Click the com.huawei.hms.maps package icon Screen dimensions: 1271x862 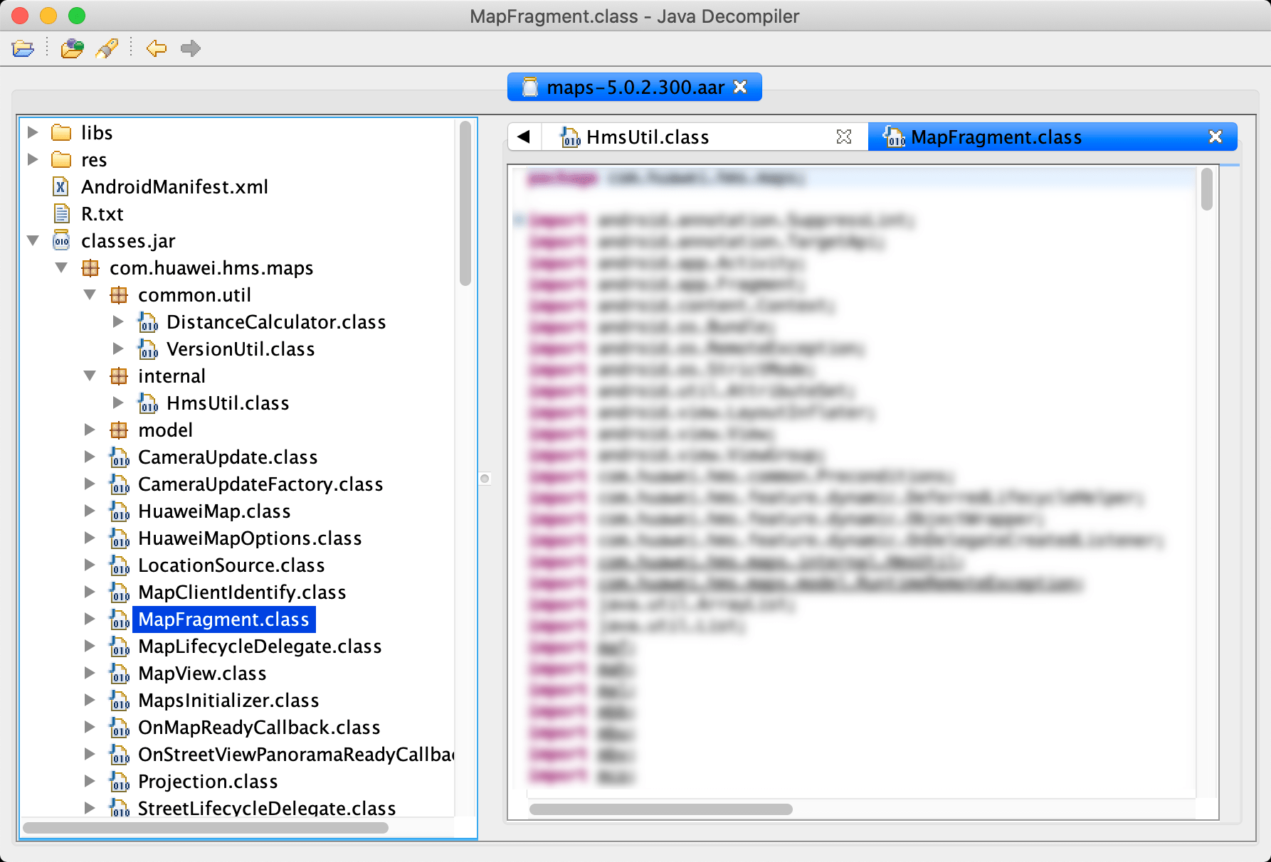click(90, 268)
